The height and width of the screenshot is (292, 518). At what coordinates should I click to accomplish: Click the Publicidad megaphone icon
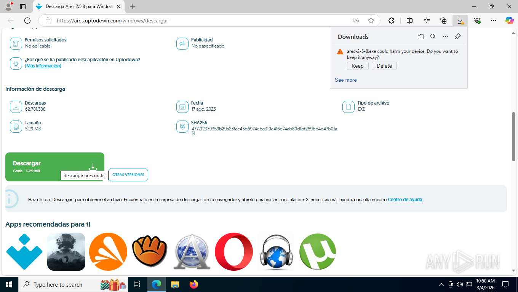[182, 44]
